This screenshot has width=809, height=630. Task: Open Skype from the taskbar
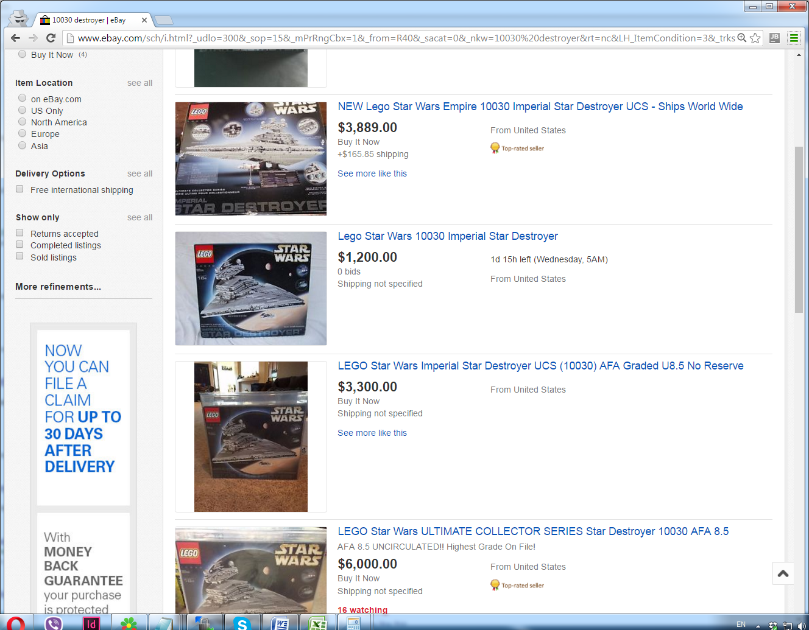tap(242, 623)
